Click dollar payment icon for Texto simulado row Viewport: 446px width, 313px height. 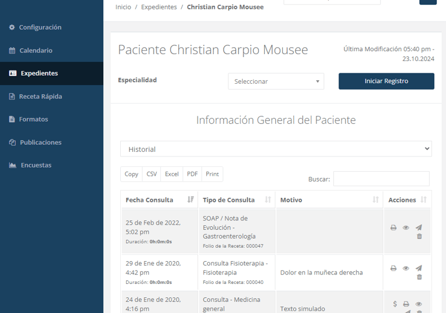(x=395, y=304)
